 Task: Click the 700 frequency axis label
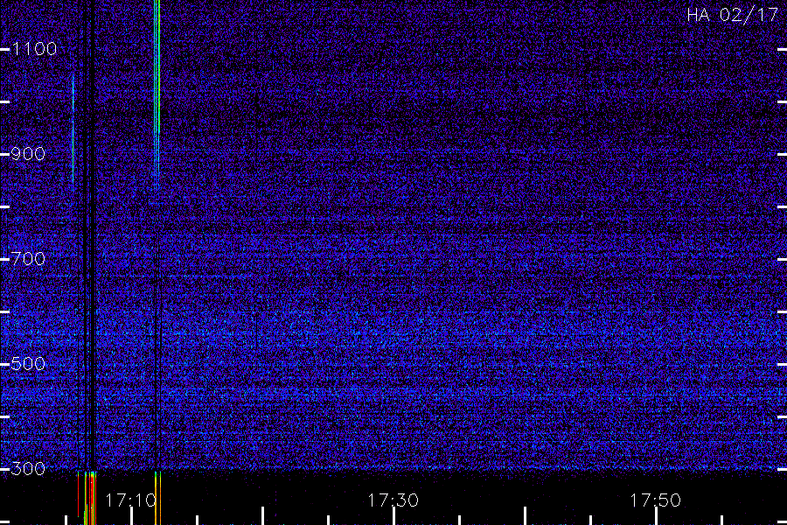pos(28,259)
